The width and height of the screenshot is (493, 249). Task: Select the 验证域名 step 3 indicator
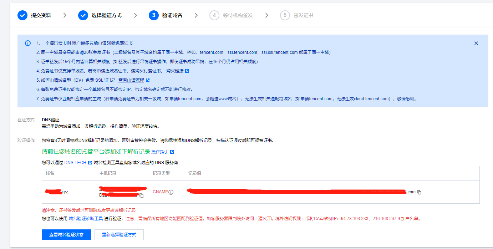pyautogui.click(x=154, y=15)
